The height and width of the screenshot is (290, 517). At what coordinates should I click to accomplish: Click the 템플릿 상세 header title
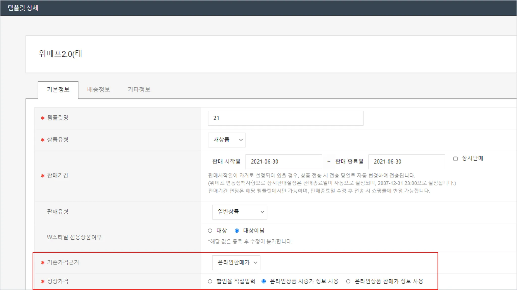(23, 8)
